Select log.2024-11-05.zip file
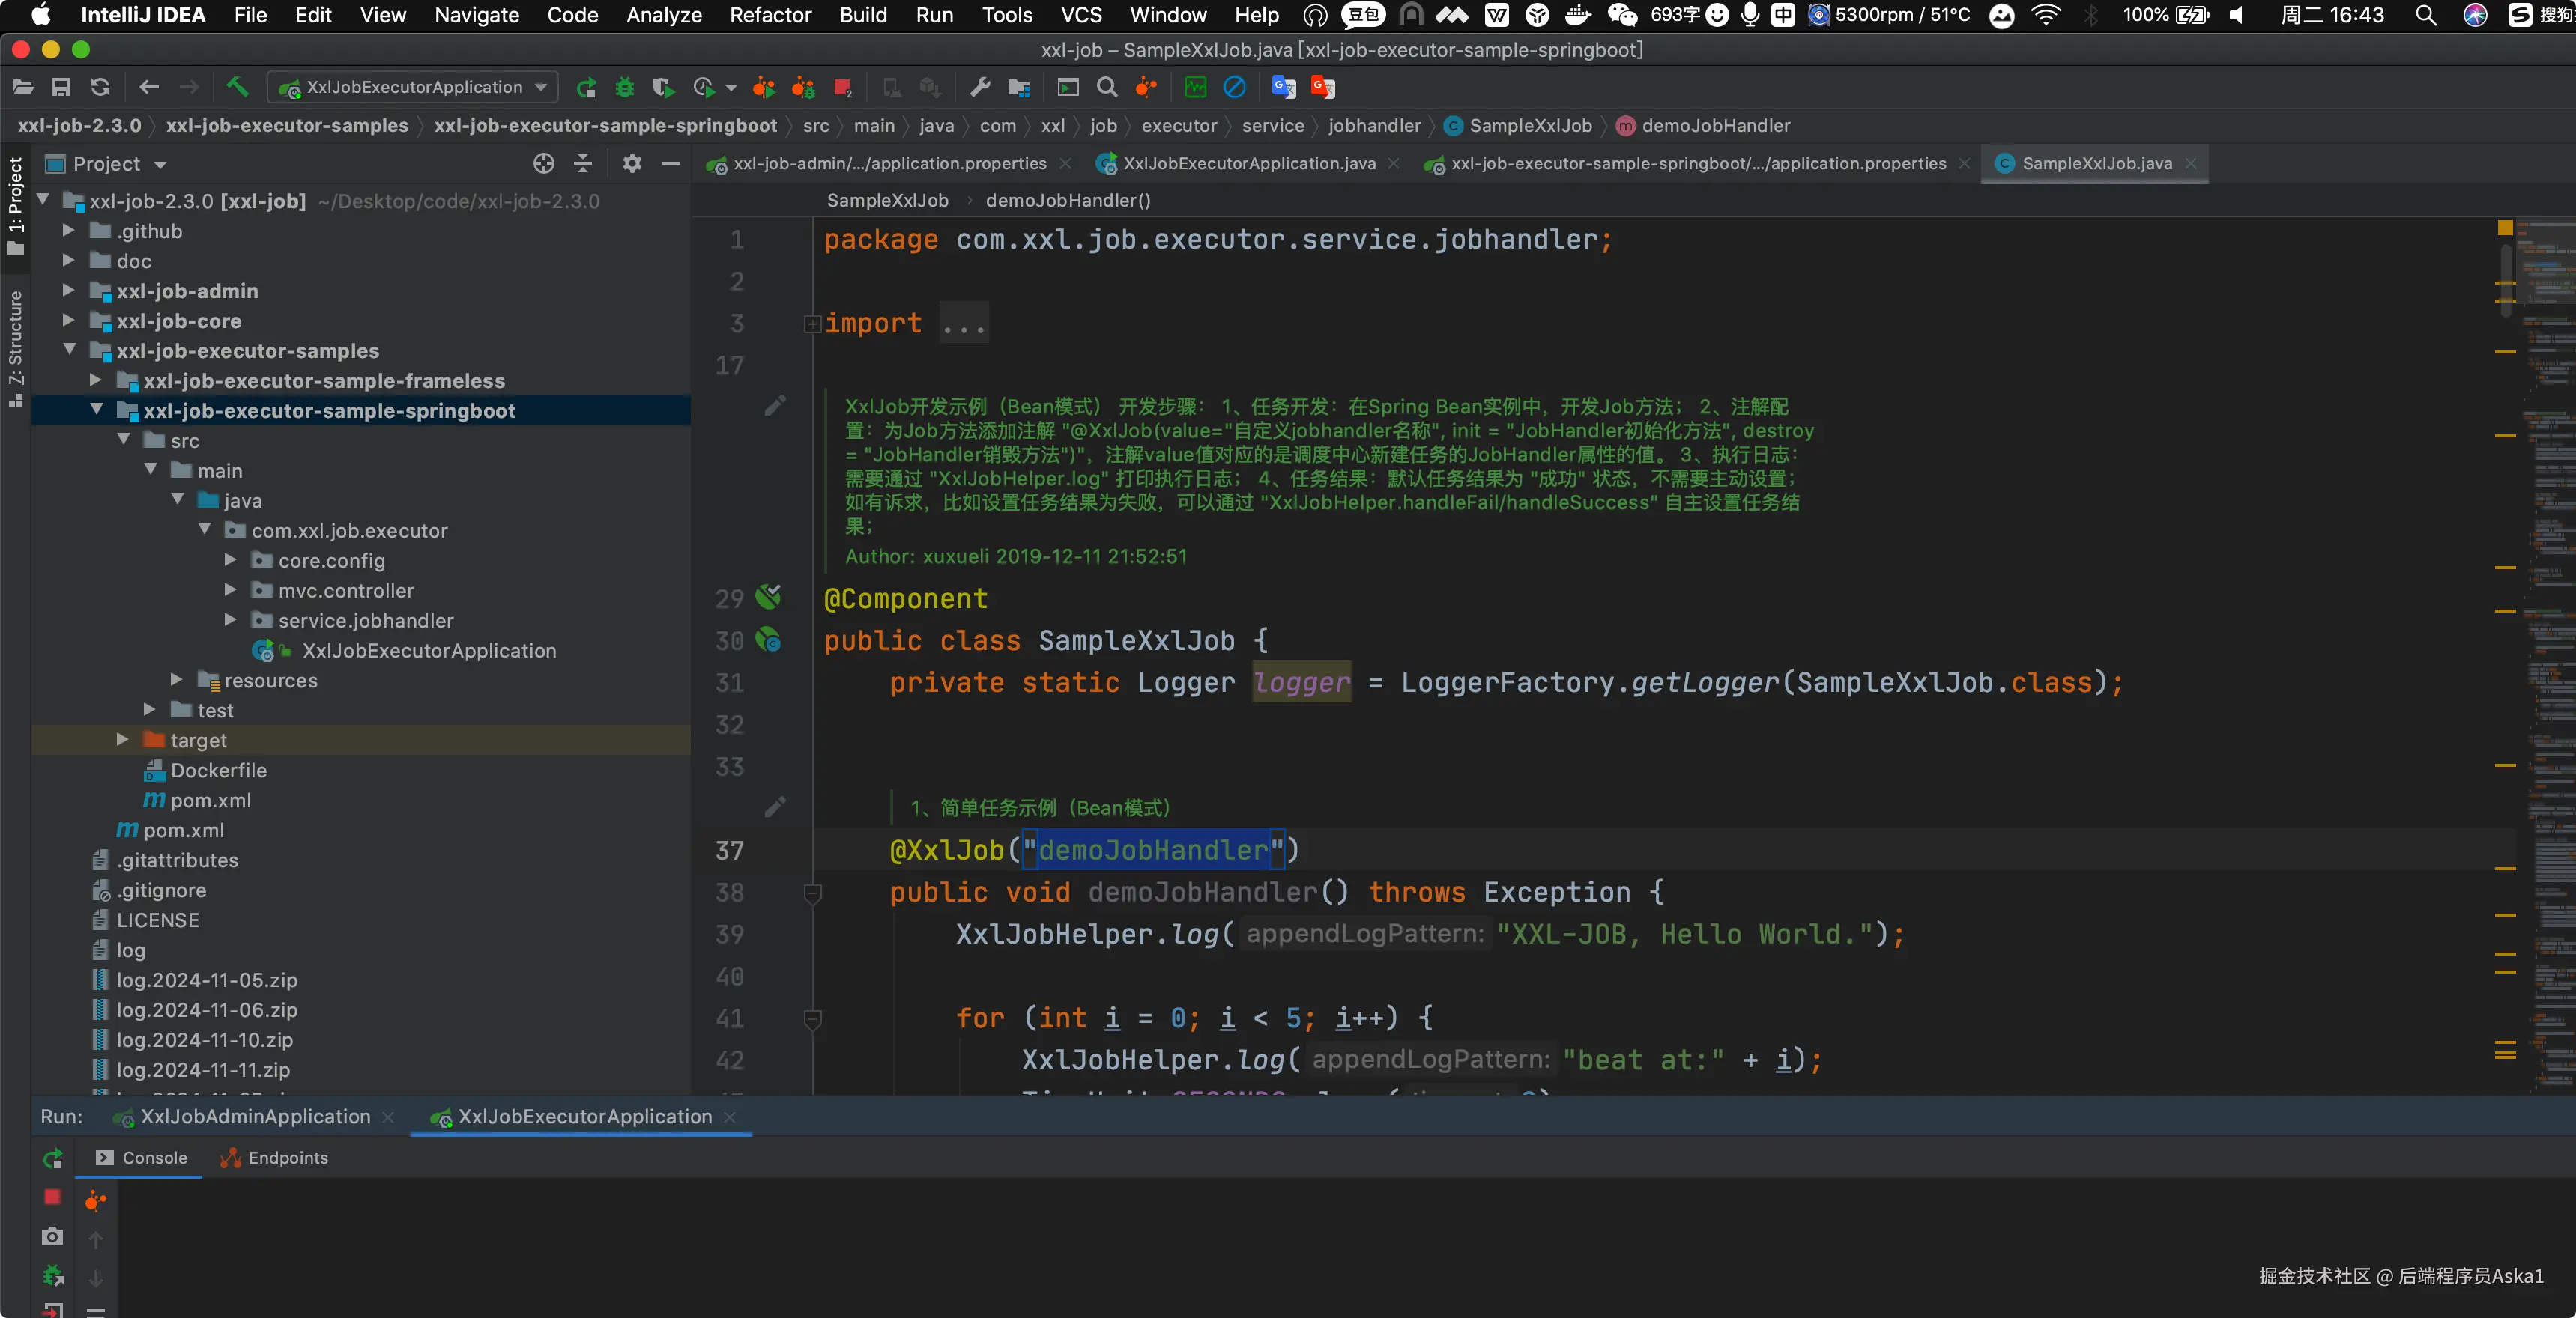Screen dimensions: 2576x1318 coord(206,980)
